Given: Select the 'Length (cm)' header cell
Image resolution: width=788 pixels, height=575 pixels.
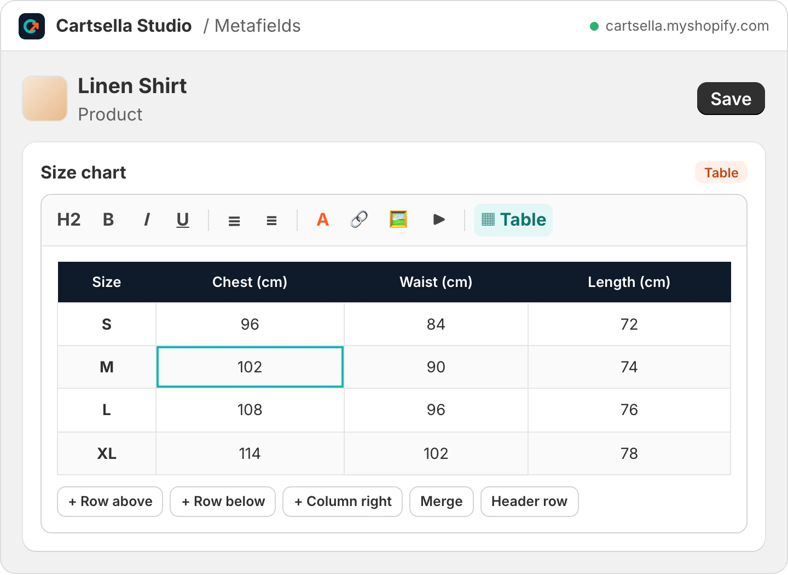Looking at the screenshot, I should pyautogui.click(x=629, y=282).
